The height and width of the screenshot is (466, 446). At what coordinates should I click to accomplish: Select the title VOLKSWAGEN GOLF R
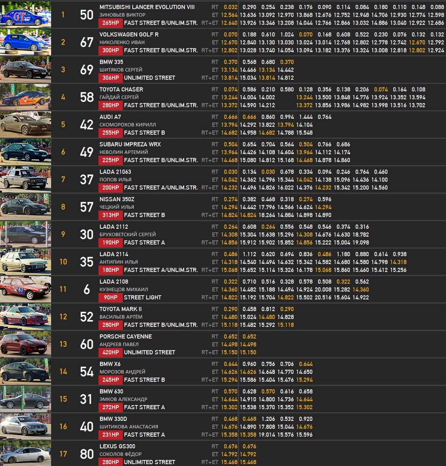[129, 34]
